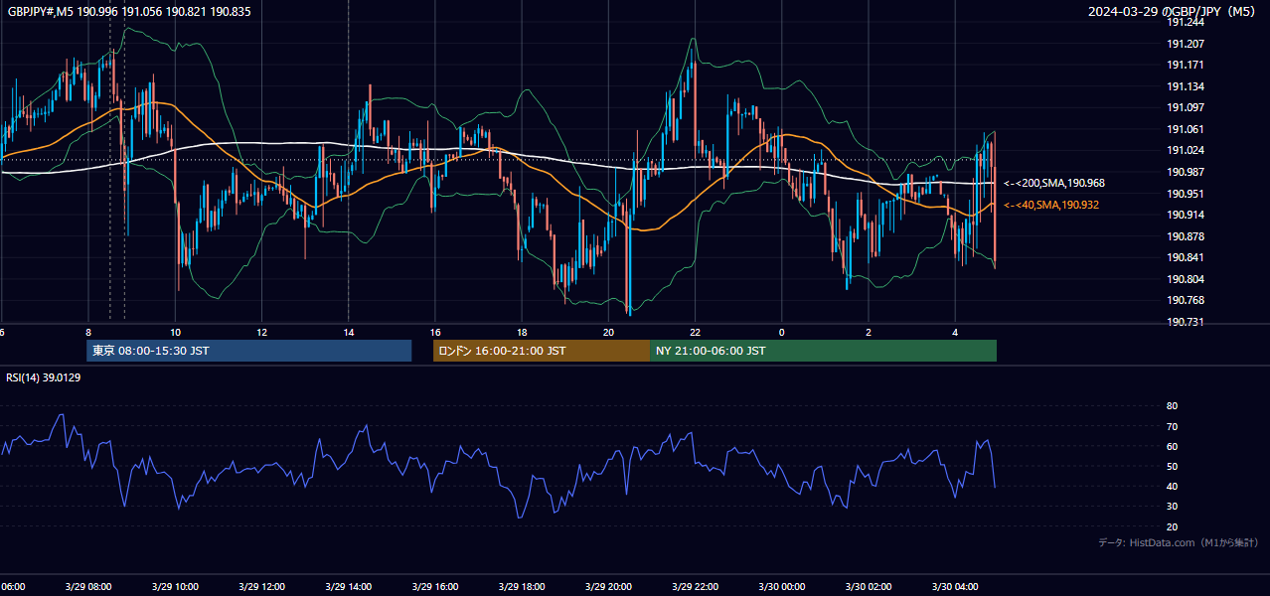Click the '3/29 18:00' bottom date label
1270x596 pixels.
(x=521, y=586)
